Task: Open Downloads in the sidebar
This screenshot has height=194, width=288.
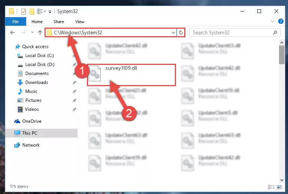Action: pyautogui.click(x=37, y=82)
